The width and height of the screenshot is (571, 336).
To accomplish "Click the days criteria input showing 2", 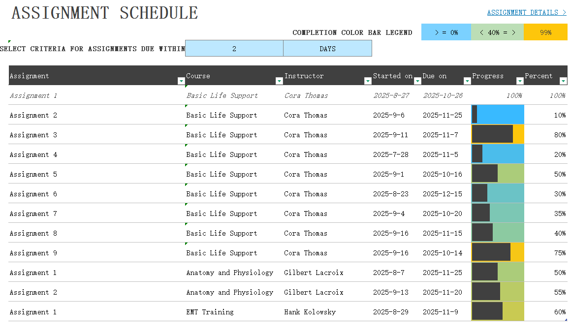I will [234, 48].
